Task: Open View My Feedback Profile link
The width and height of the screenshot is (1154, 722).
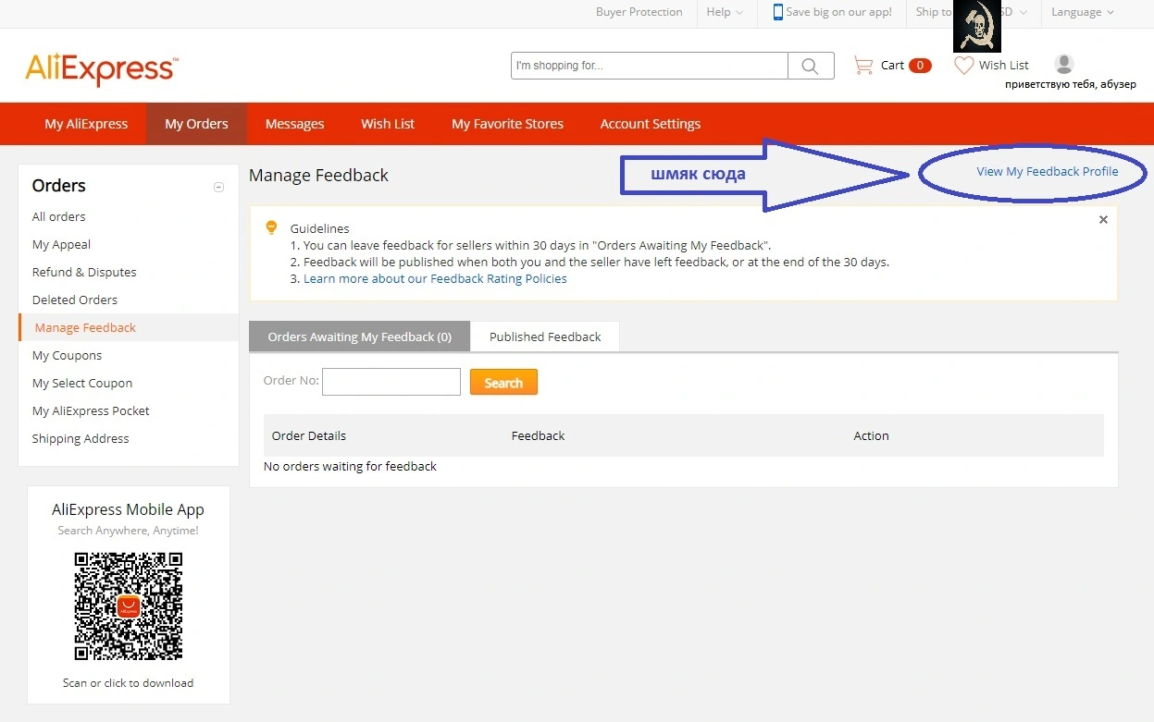Action: pyautogui.click(x=1047, y=171)
